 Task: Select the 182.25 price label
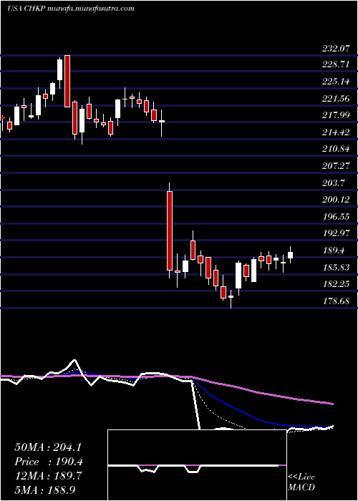point(336,284)
